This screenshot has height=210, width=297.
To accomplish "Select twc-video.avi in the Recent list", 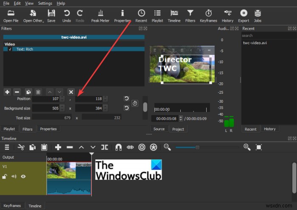I will [255, 43].
